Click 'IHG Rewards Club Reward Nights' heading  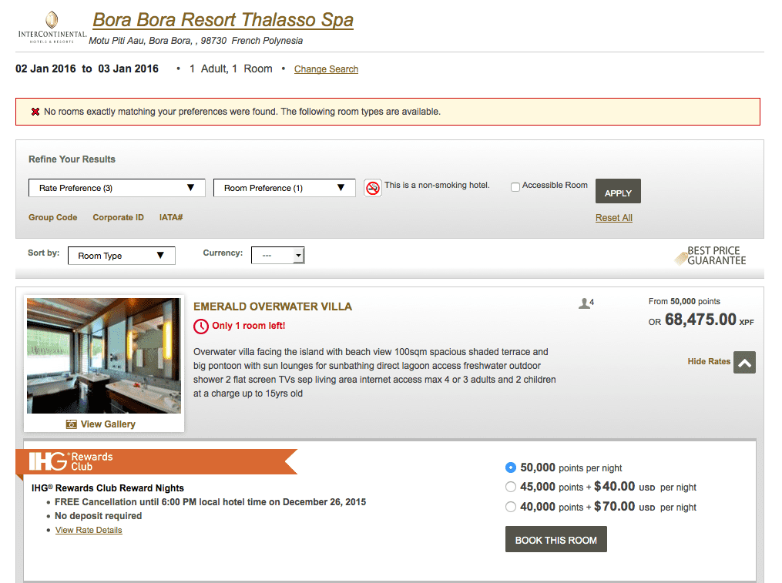pos(108,488)
